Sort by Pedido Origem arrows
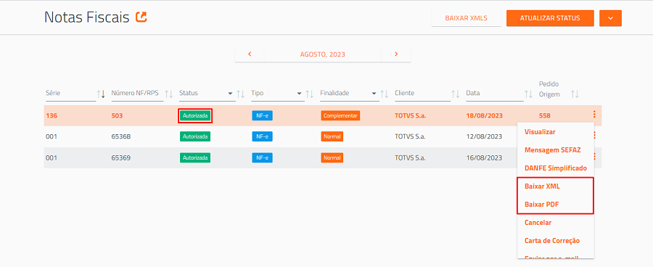The width and height of the screenshot is (653, 267). [x=575, y=94]
